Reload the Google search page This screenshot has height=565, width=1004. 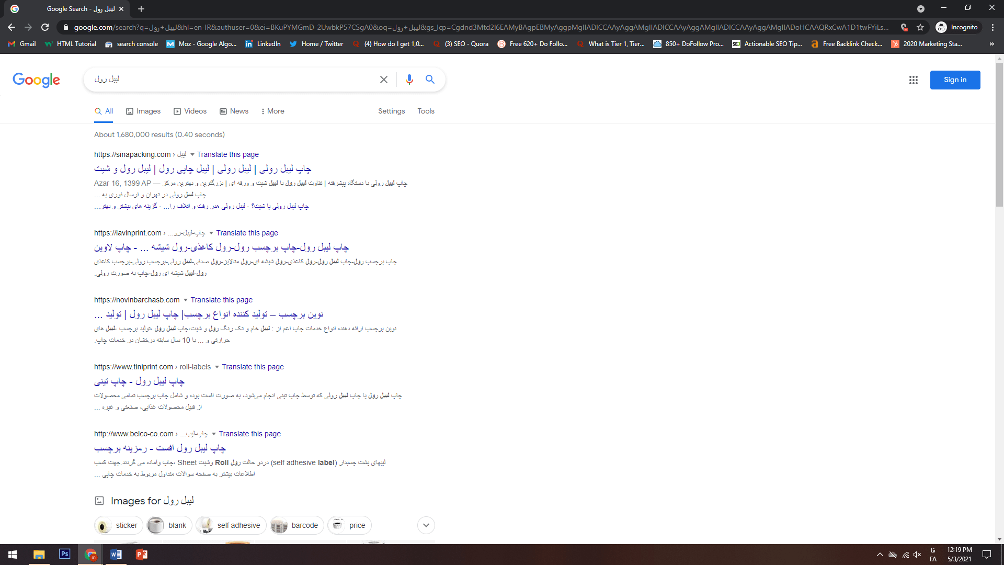point(45,27)
